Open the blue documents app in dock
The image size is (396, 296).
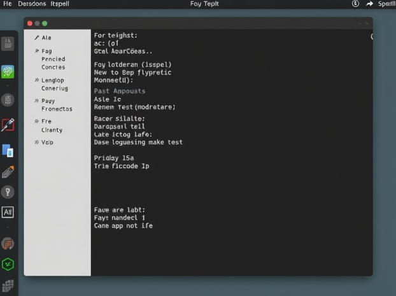(x=8, y=150)
